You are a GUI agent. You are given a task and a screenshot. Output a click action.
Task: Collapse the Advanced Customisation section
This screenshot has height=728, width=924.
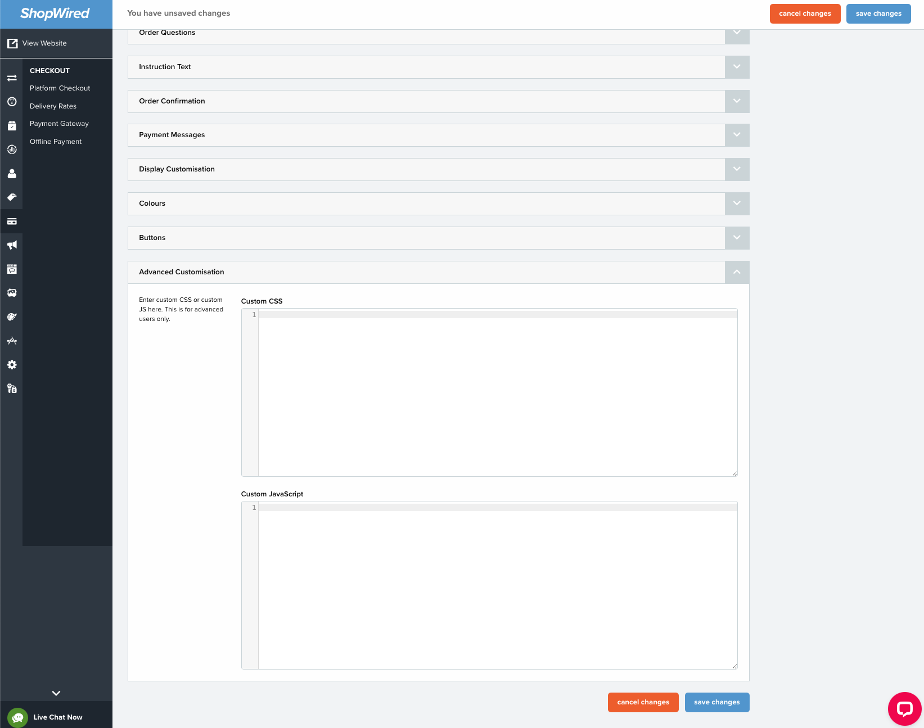point(737,272)
